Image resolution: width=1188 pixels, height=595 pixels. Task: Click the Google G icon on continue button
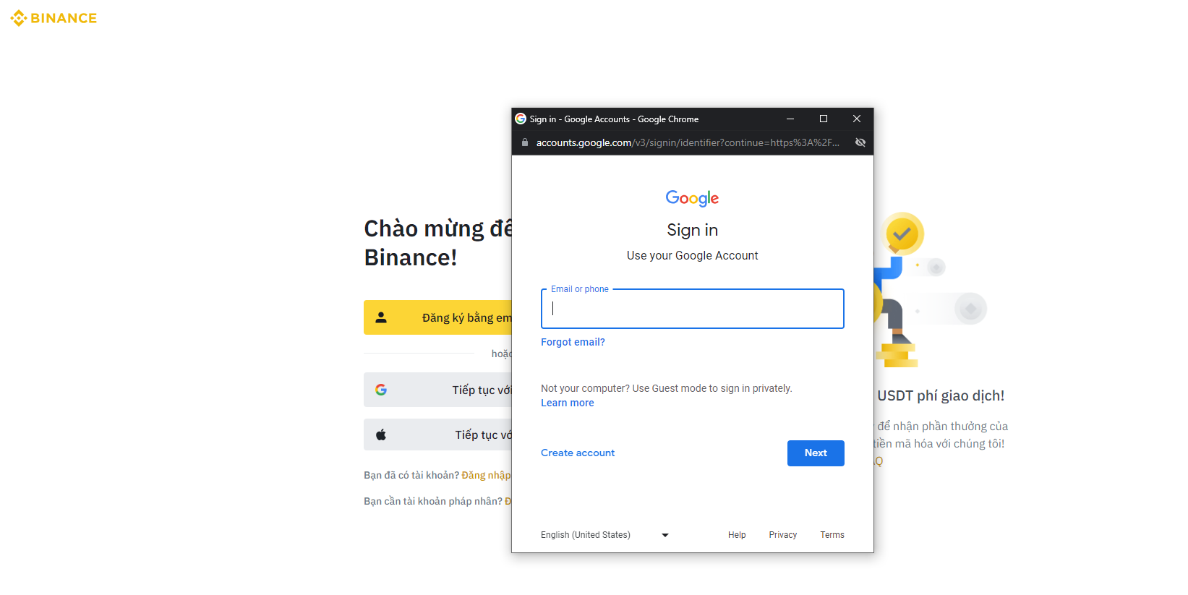pos(381,390)
